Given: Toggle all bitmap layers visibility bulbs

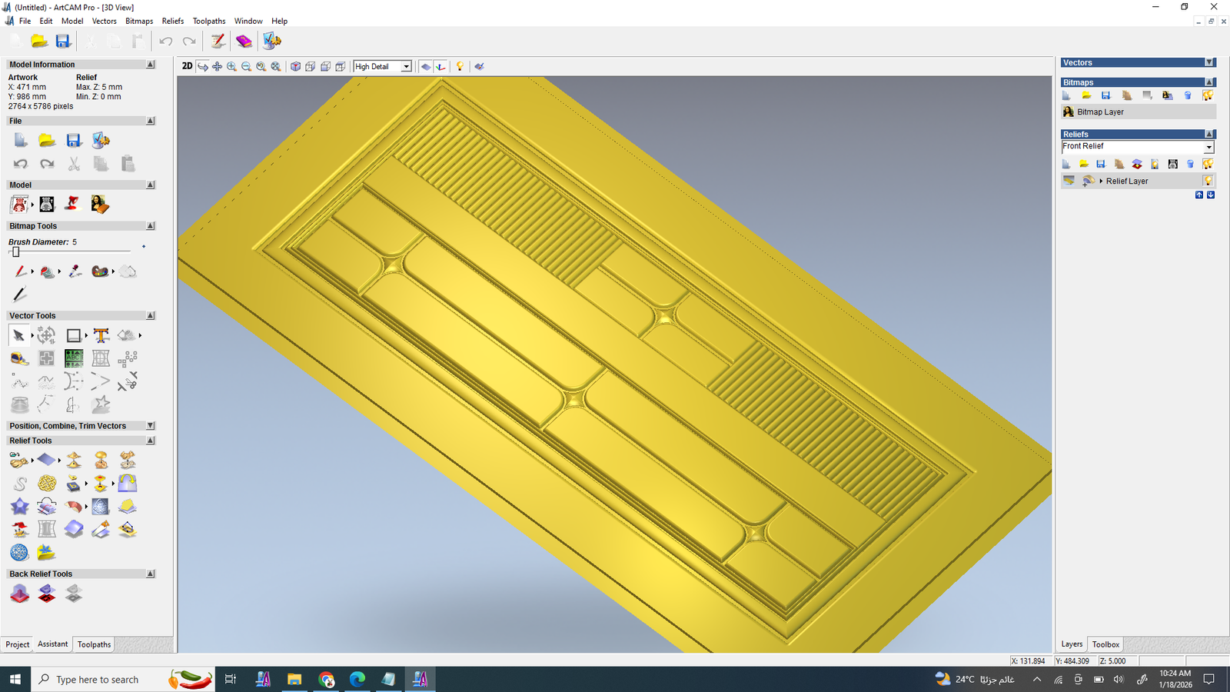Looking at the screenshot, I should (1208, 96).
